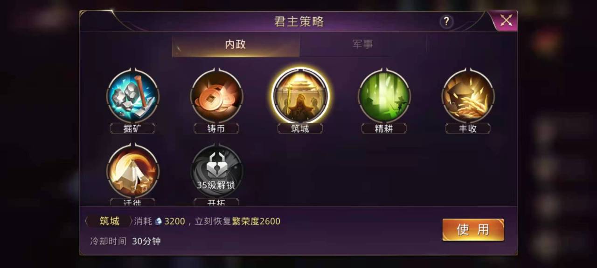Select the 精耕 green farming icon
Image resolution: width=597 pixels, height=268 pixels.
(384, 96)
